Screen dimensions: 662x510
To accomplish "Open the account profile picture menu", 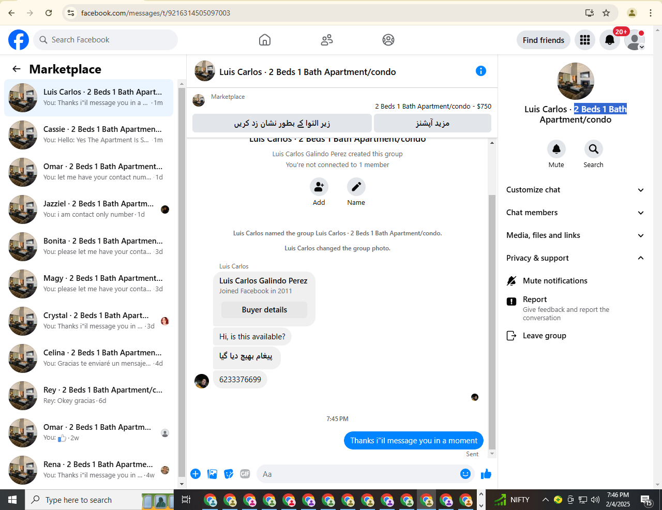I will pos(635,40).
